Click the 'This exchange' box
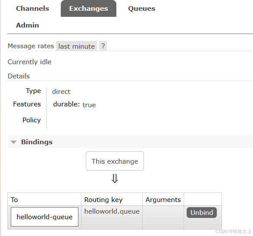Viewport: 253px width, 236px height. tap(115, 161)
